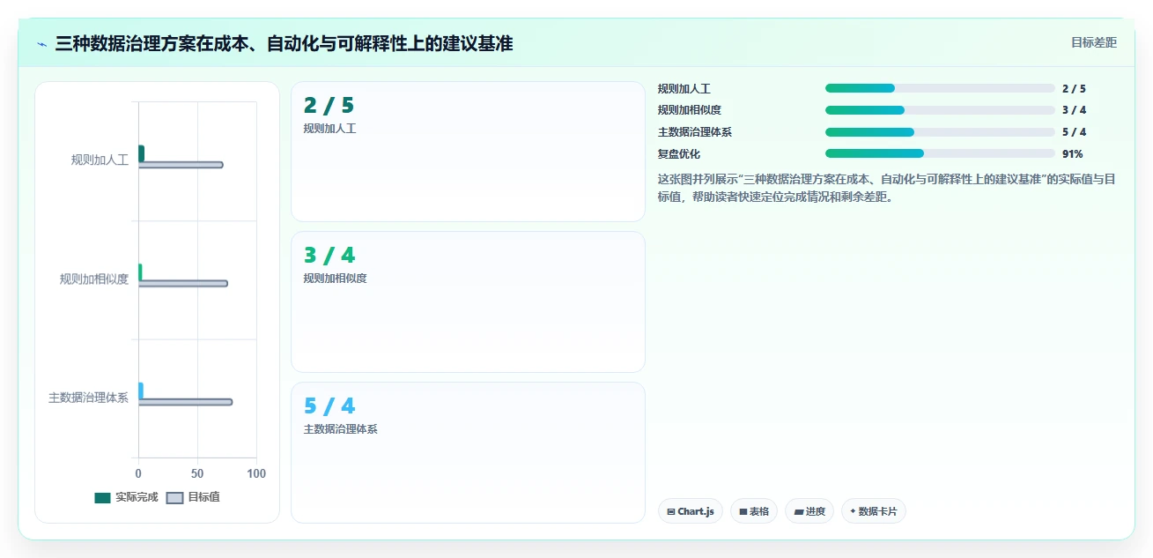Toggle the 目标值 legend item in the chart
The width and height of the screenshot is (1153, 558).
click(x=193, y=497)
